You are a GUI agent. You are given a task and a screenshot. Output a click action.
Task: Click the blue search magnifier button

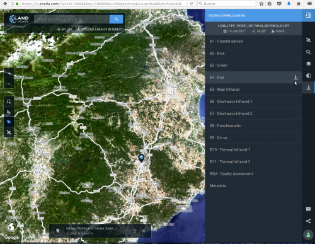coord(116,19)
